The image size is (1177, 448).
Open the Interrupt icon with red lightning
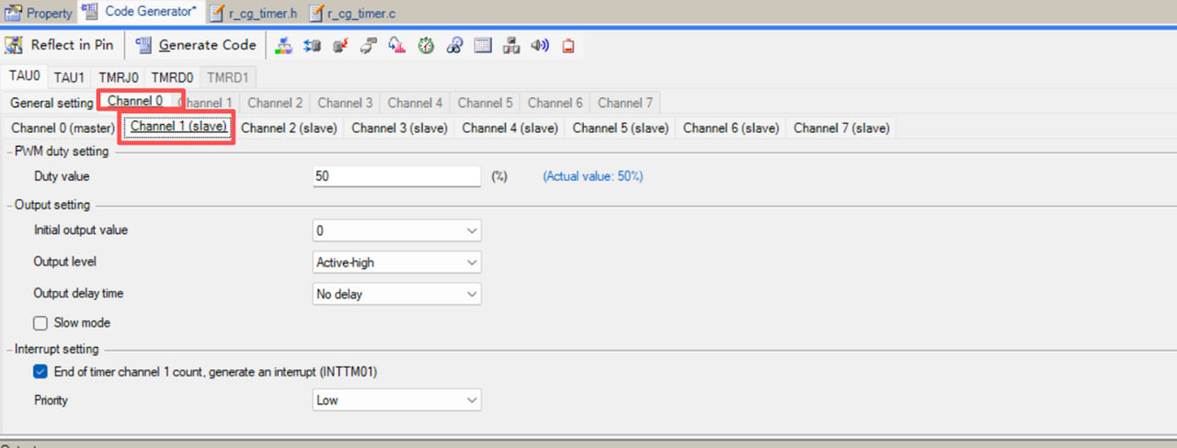point(340,45)
